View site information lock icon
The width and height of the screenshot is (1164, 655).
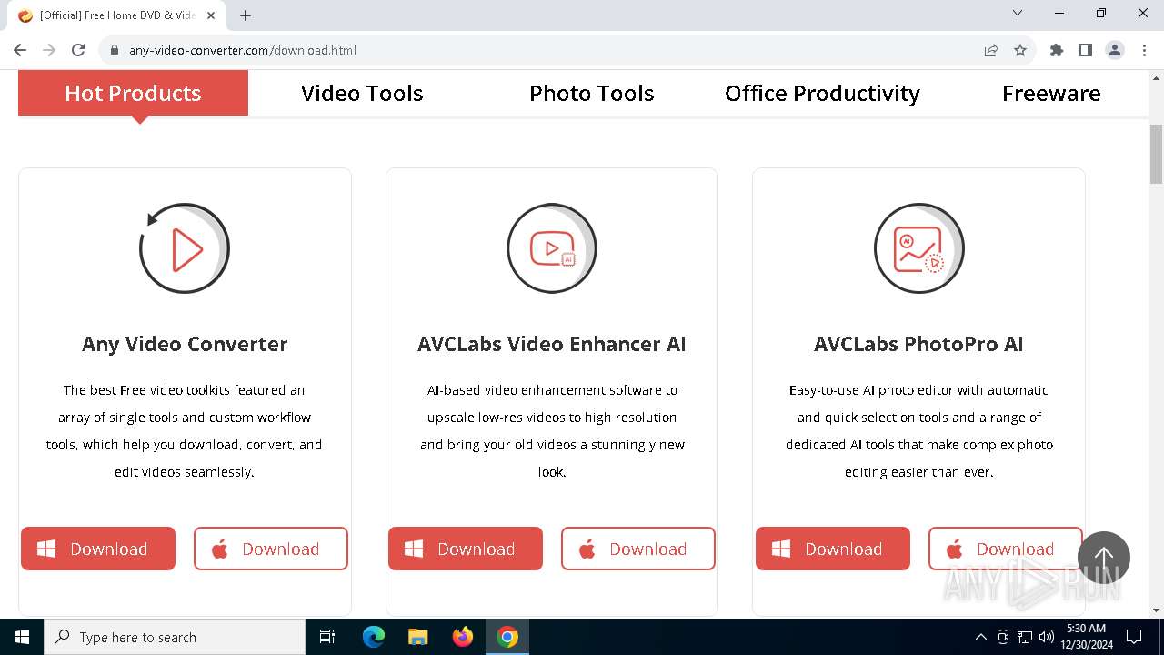(115, 50)
